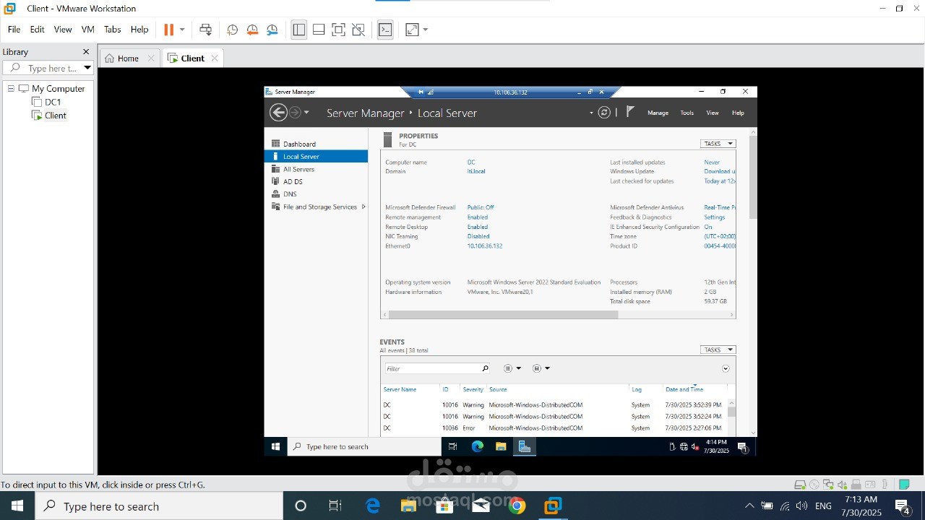The image size is (925, 520).
Task: Click Server Manager back arrow
Action: (278, 112)
